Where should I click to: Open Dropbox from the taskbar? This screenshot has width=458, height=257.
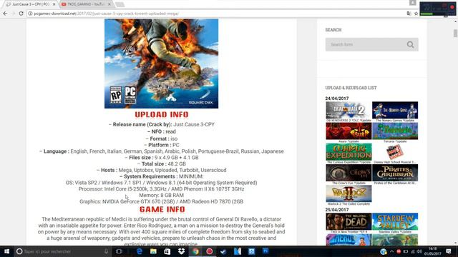point(181,251)
